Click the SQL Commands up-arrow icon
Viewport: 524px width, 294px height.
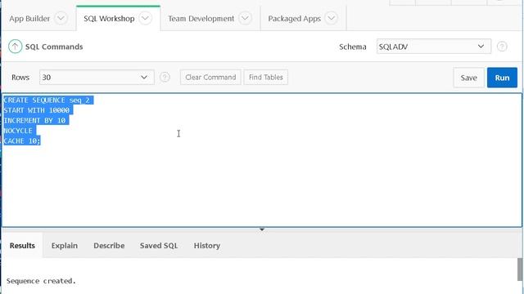(x=15, y=47)
